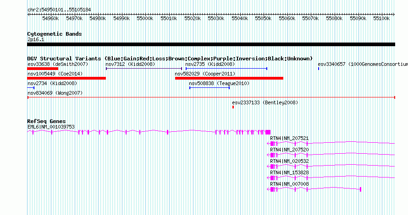Click the 54980k ruler tick label
This screenshot has width=408, height=215.
pyautogui.click(x=98, y=18)
